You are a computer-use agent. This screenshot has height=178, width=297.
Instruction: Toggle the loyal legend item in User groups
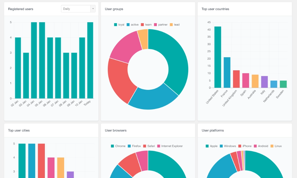[119, 25]
